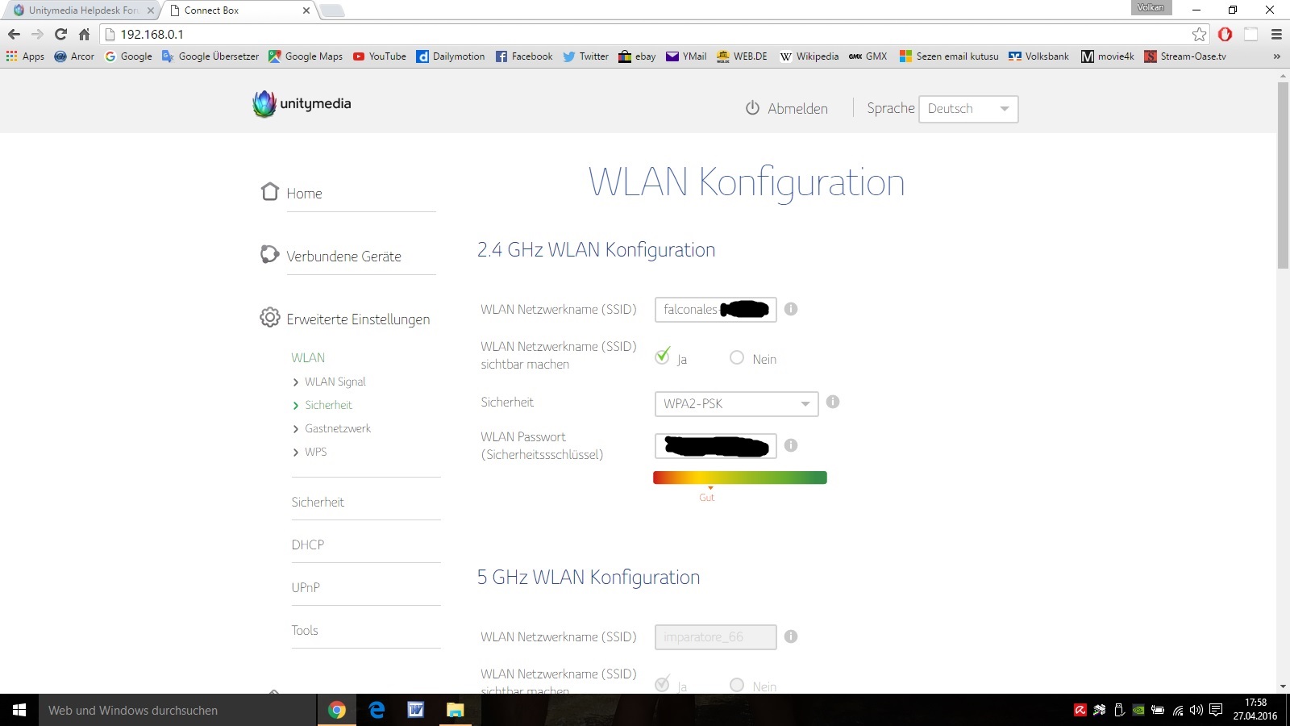Open YouTube bookmark in bookmarks bar
The width and height of the screenshot is (1290, 726).
(x=380, y=56)
